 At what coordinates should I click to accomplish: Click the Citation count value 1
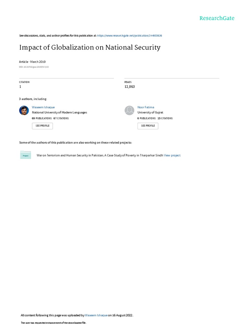click(20, 87)
